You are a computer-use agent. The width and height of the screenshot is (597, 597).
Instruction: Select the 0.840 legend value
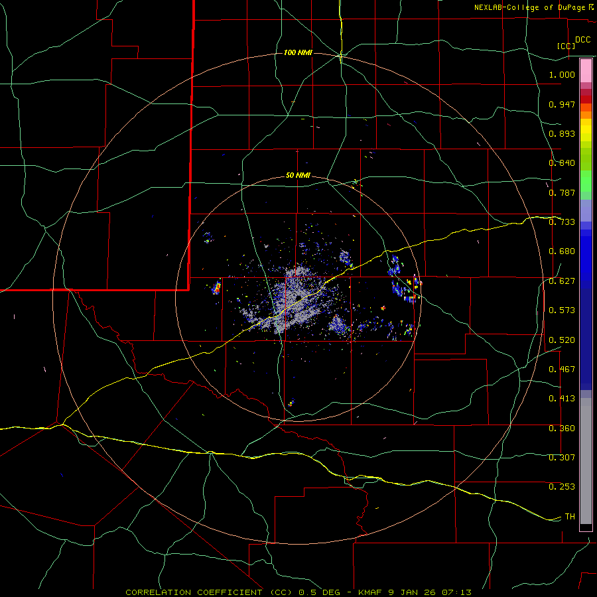(562, 163)
